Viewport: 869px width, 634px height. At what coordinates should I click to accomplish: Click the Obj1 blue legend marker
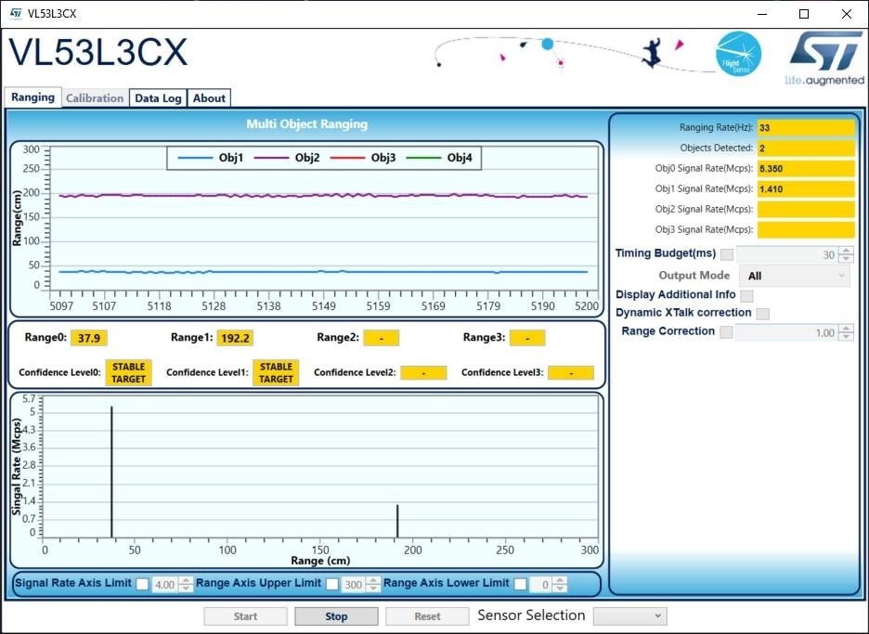[x=194, y=159]
